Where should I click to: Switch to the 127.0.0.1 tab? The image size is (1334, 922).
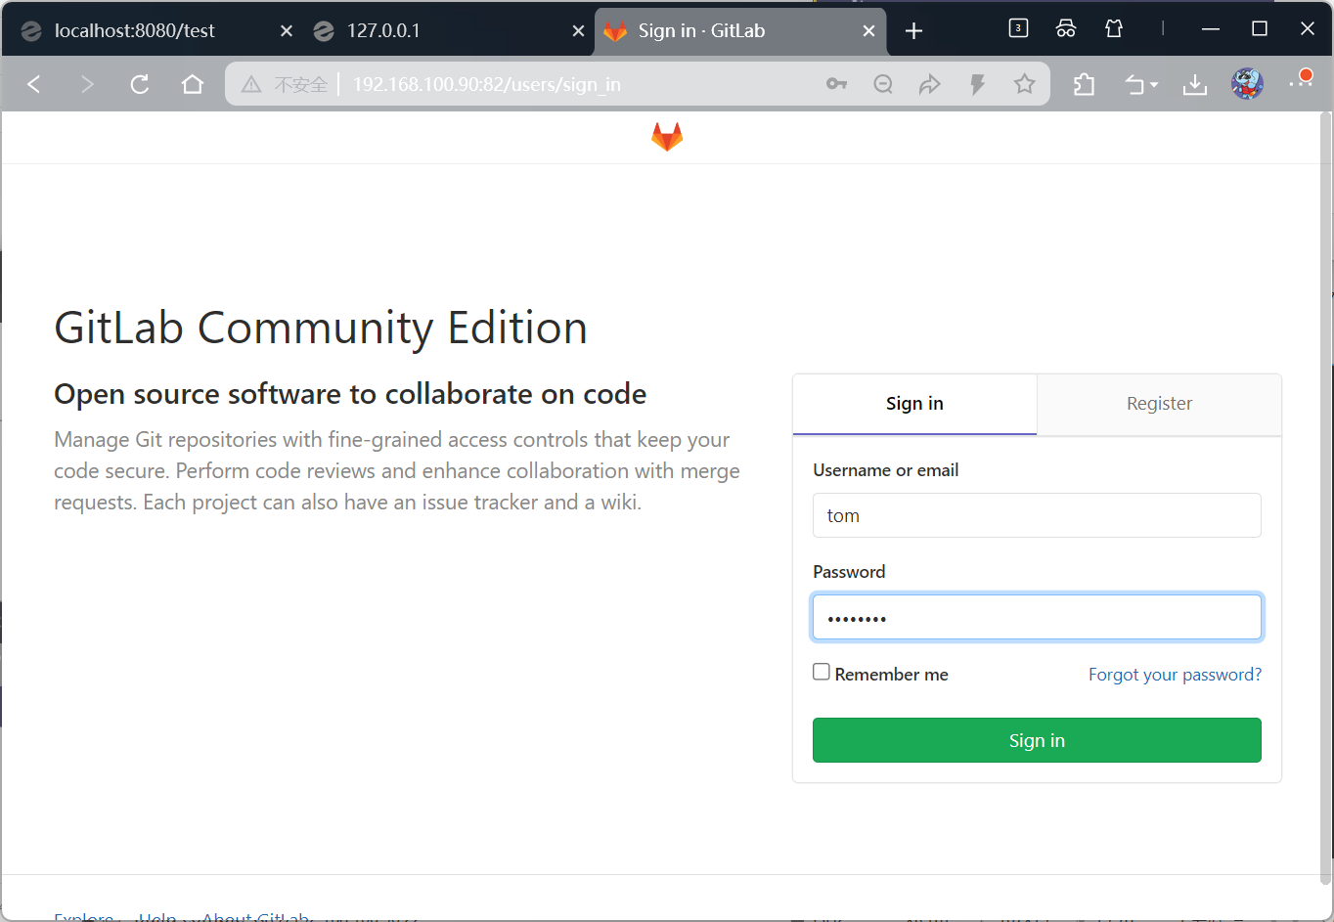click(448, 31)
